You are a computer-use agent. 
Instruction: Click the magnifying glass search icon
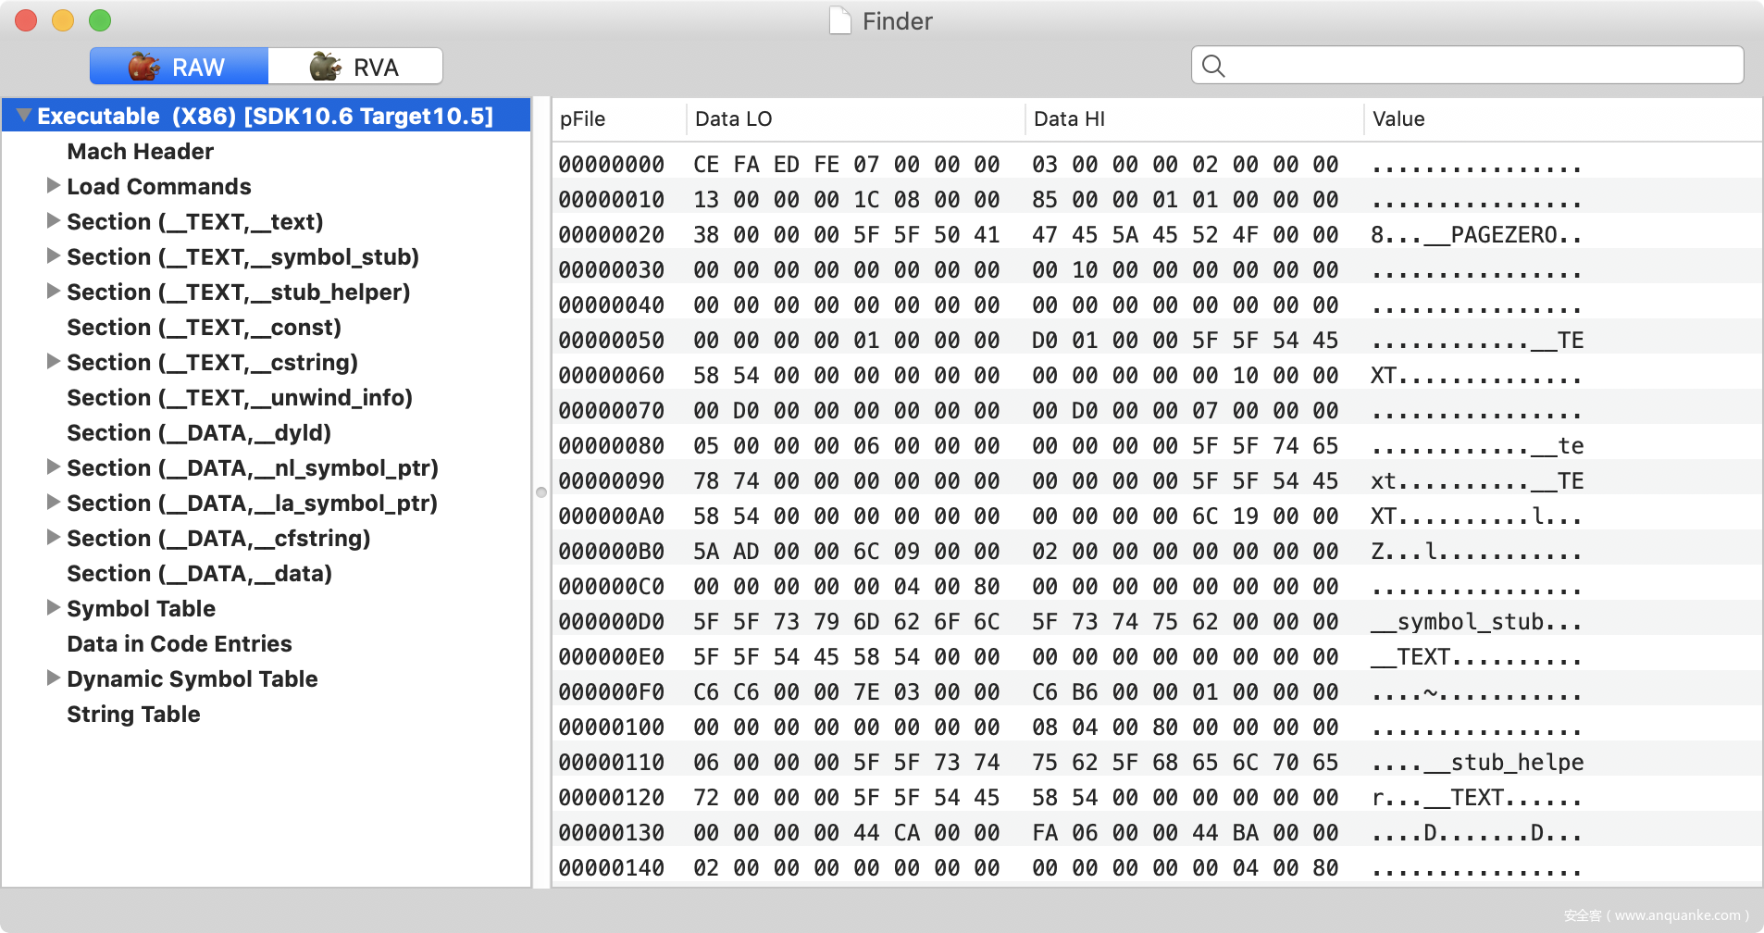[1213, 66]
